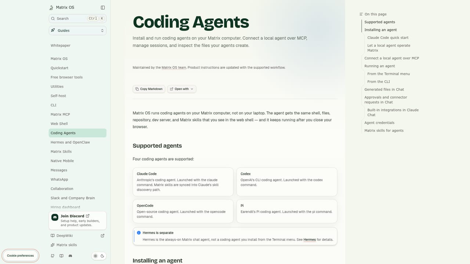
Task: Expand the Open with dropdown
Action: 182,89
